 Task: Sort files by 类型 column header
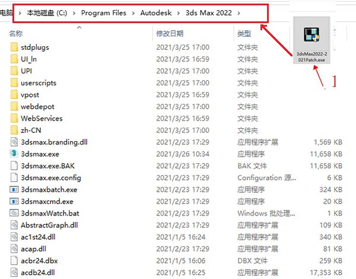(x=244, y=34)
